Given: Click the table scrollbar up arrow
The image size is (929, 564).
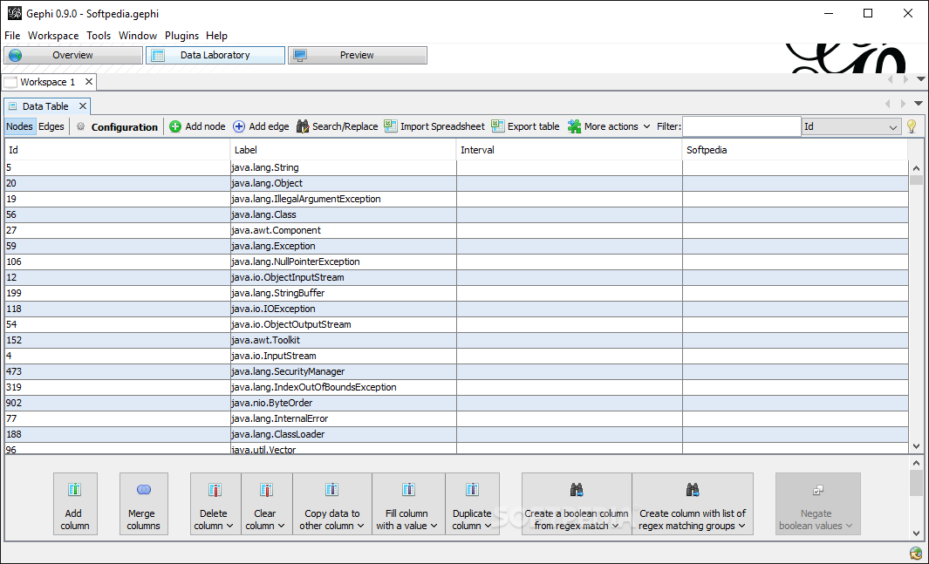Looking at the screenshot, I should (x=916, y=168).
